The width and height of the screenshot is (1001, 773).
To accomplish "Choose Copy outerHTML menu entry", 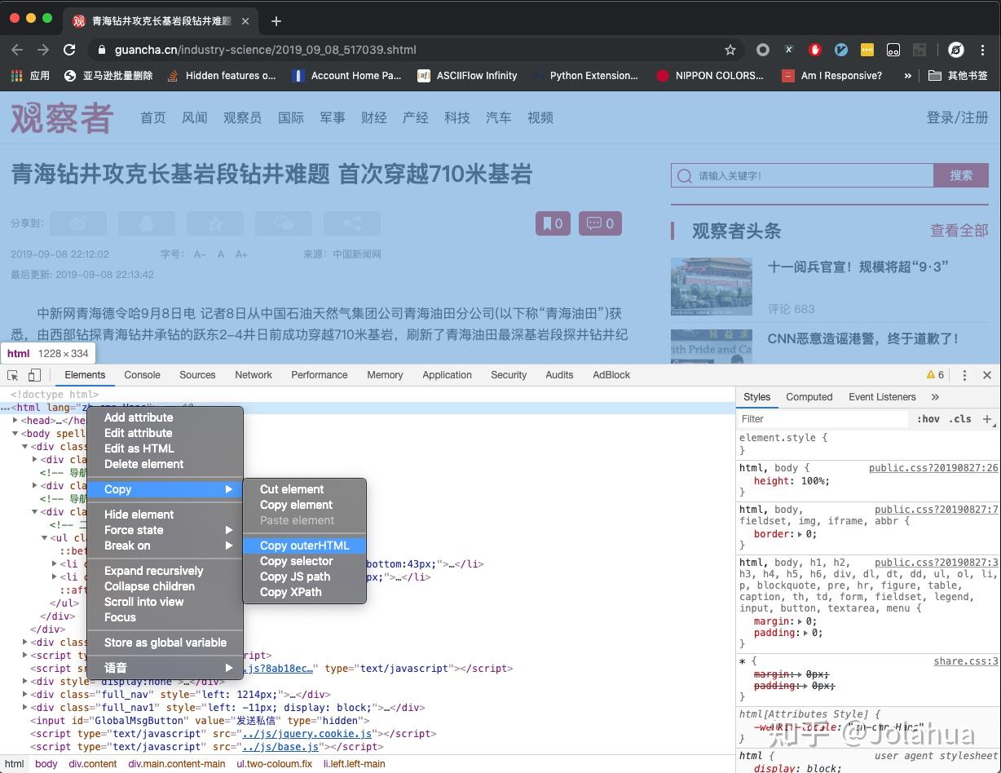I will [x=304, y=546].
